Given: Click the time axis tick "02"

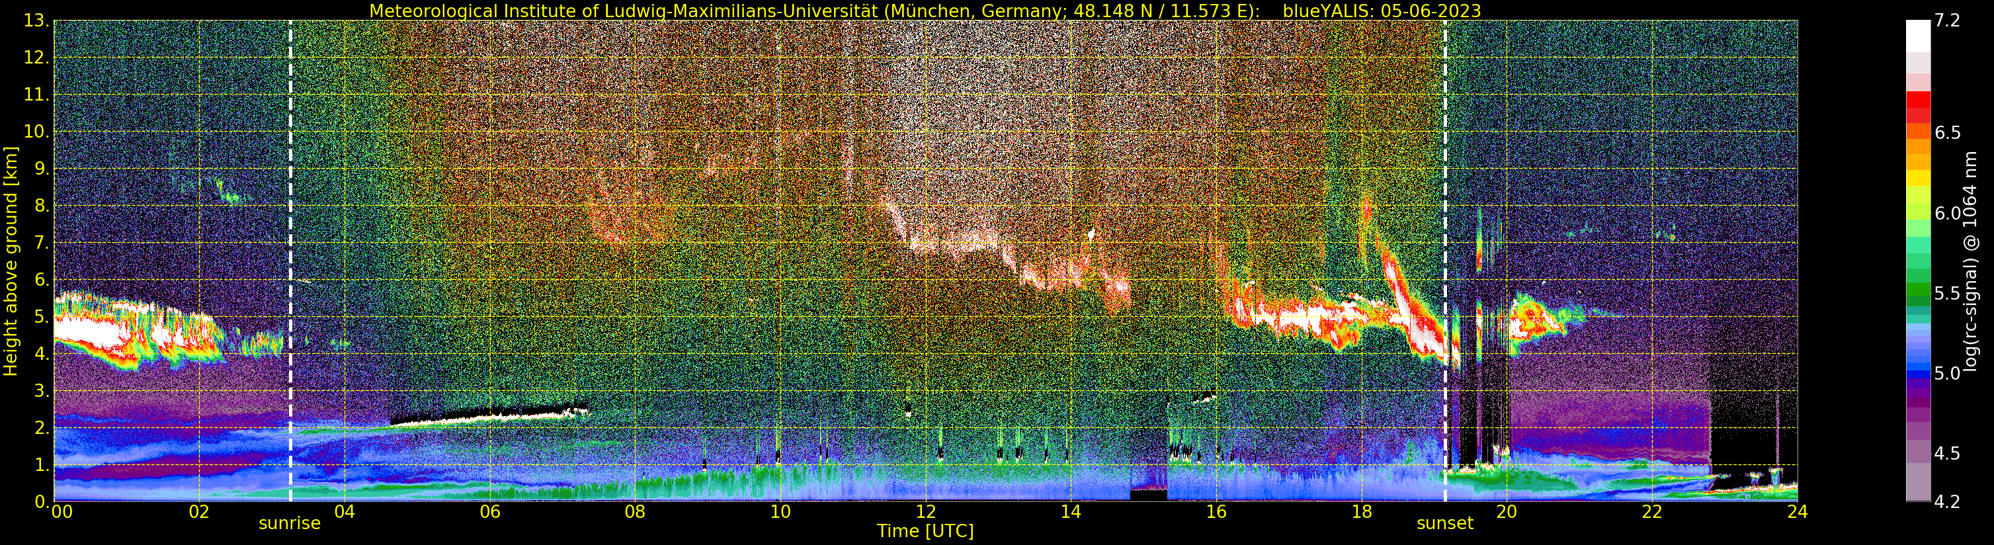Looking at the screenshot, I should point(199,512).
